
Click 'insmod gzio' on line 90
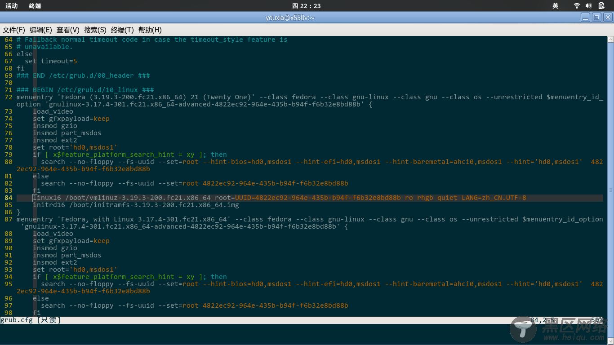click(x=55, y=248)
